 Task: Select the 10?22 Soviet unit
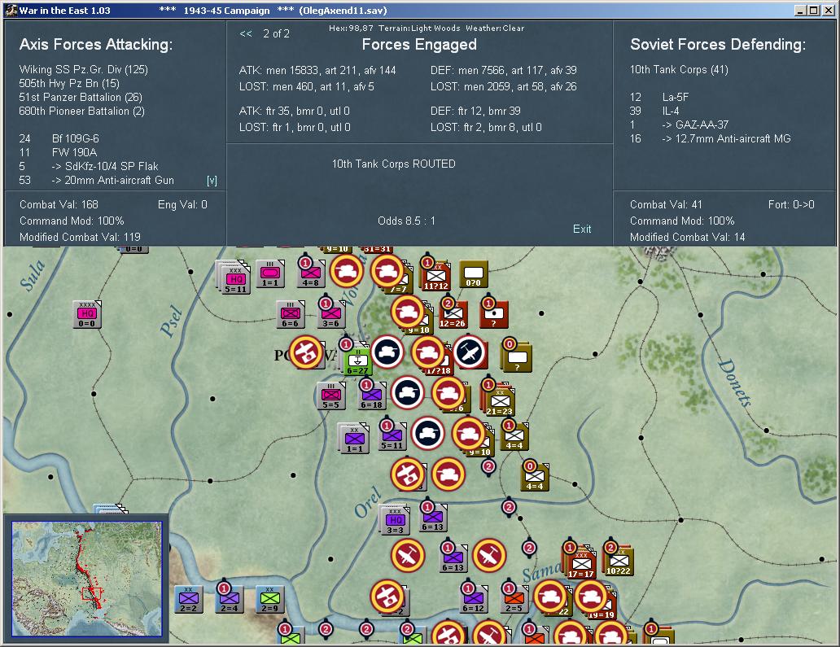619,562
